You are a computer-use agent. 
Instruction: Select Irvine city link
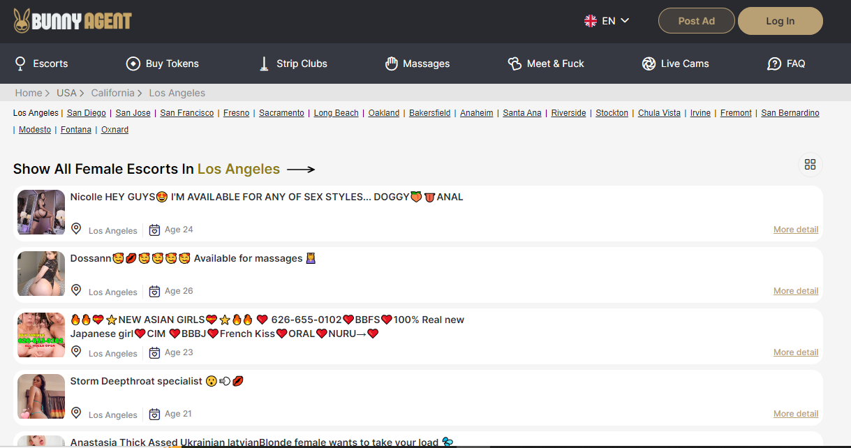[x=700, y=113]
